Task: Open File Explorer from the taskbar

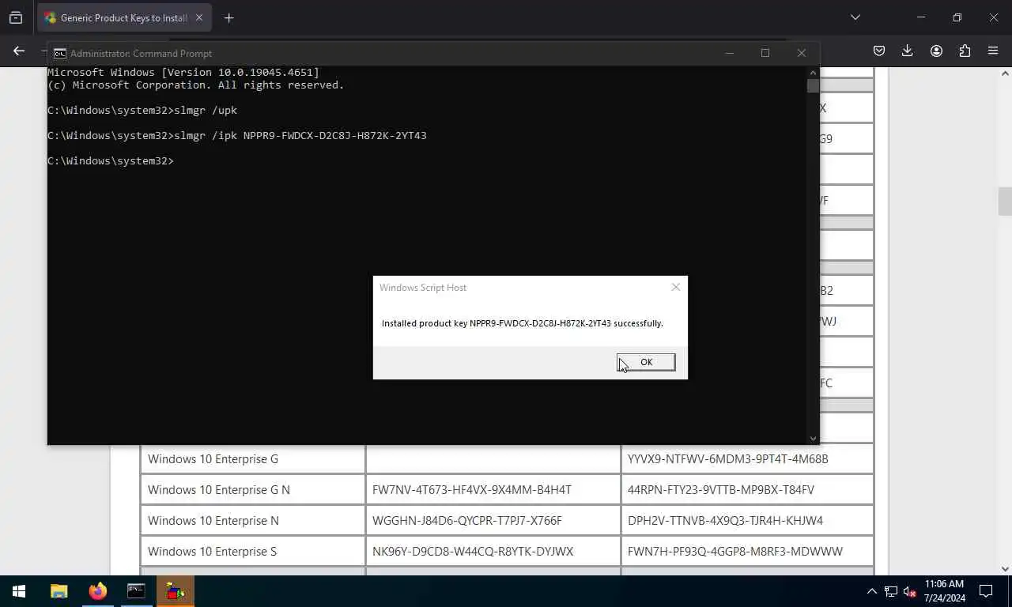Action: [59, 590]
